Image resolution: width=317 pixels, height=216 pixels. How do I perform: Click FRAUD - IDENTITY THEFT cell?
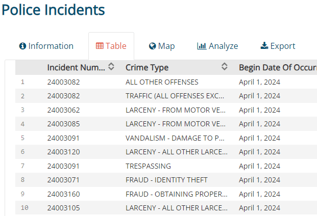[166, 180]
